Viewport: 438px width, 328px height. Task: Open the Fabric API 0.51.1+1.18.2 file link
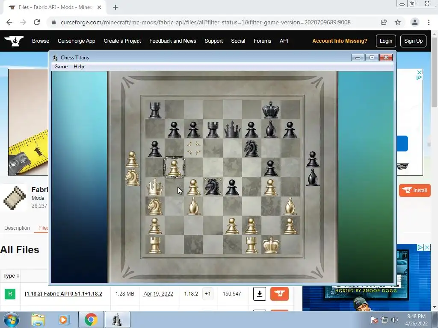pyautogui.click(x=63, y=294)
